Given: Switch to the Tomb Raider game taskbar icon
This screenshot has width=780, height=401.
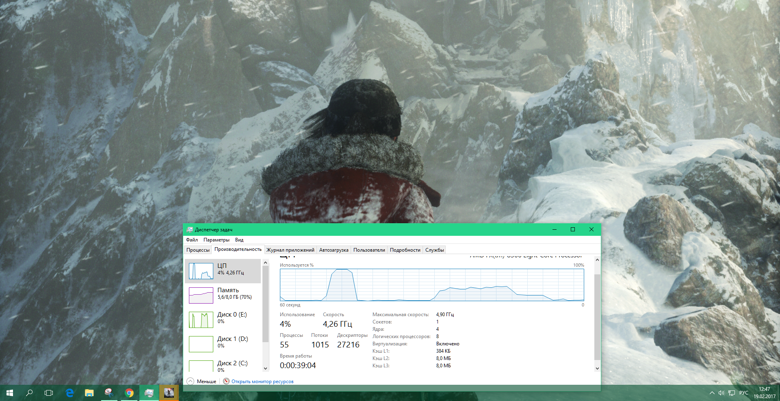Looking at the screenshot, I should point(169,393).
